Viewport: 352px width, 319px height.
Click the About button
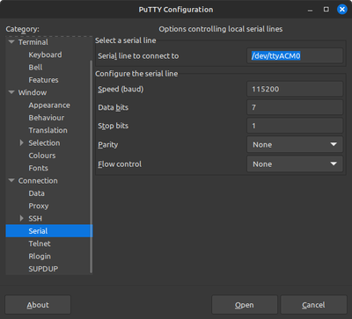(38, 305)
